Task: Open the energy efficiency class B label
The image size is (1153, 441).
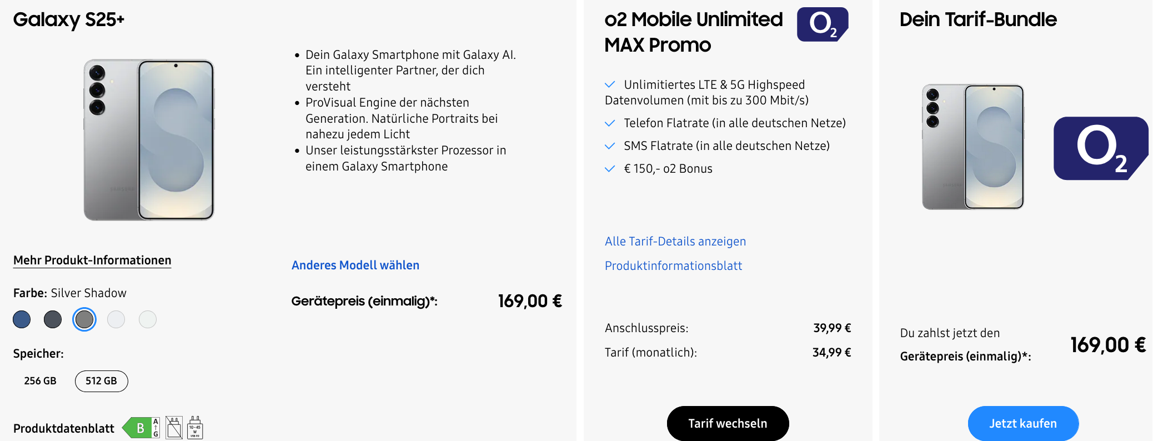Action: tap(141, 428)
